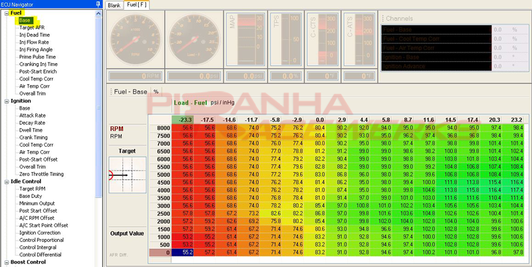Select Control Differential item
Image resolution: width=532 pixels, height=267 pixels.
click(41, 255)
